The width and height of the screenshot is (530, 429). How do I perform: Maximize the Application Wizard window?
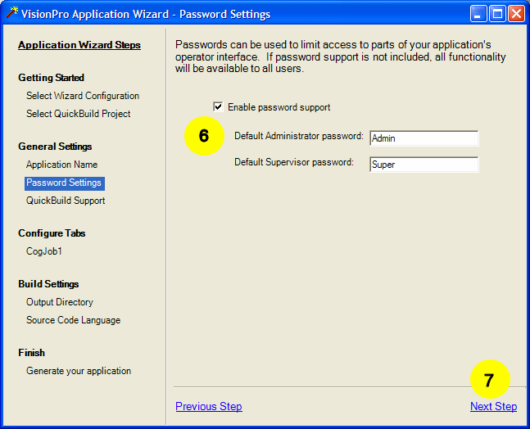click(497, 14)
